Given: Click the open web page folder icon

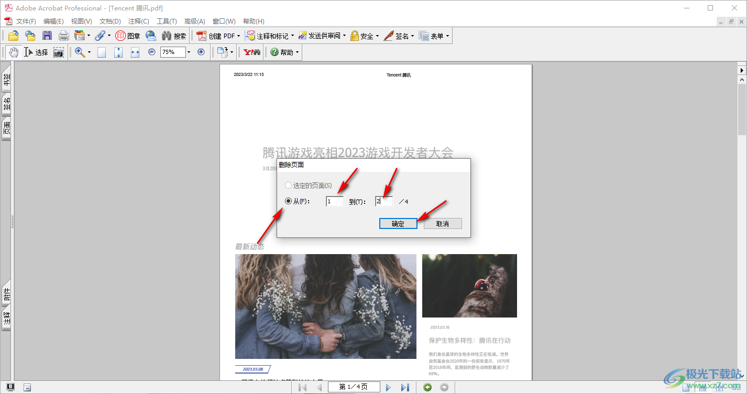Looking at the screenshot, I should click(x=30, y=36).
